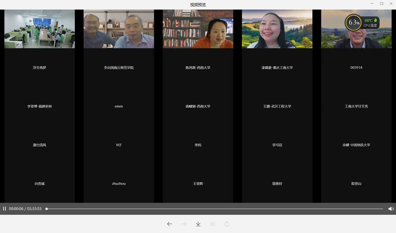Click the video feed with two men
The height and width of the screenshot is (233, 396).
[119, 29]
